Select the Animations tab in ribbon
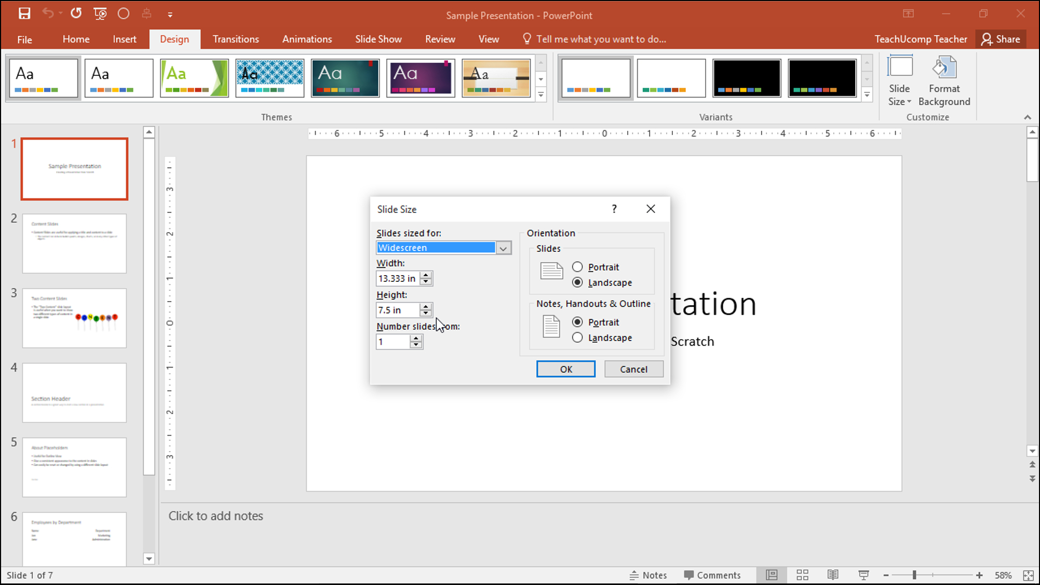 [x=307, y=38]
